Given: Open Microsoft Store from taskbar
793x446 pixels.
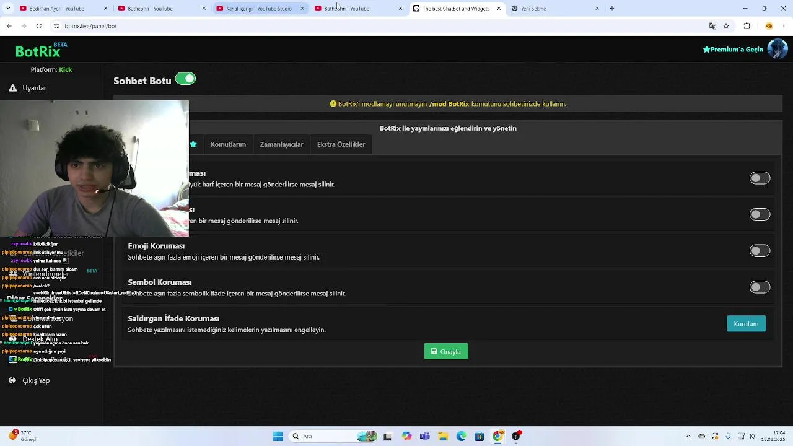Looking at the screenshot, I should 479,436.
